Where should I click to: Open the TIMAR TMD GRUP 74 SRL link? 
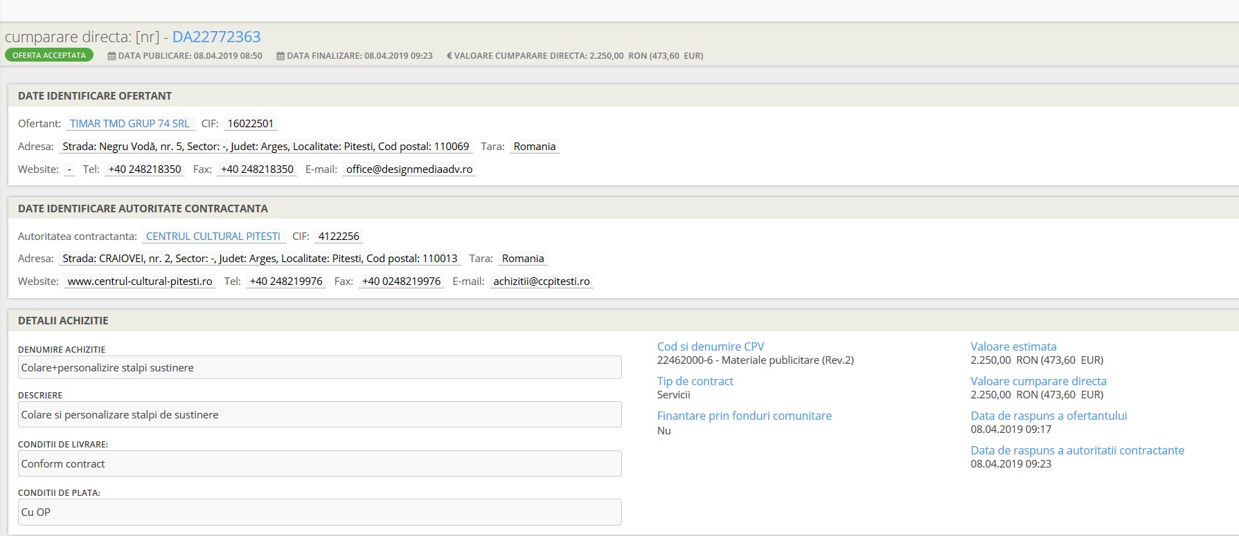130,124
